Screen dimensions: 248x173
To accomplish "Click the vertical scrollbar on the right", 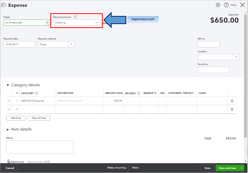I will [245, 76].
